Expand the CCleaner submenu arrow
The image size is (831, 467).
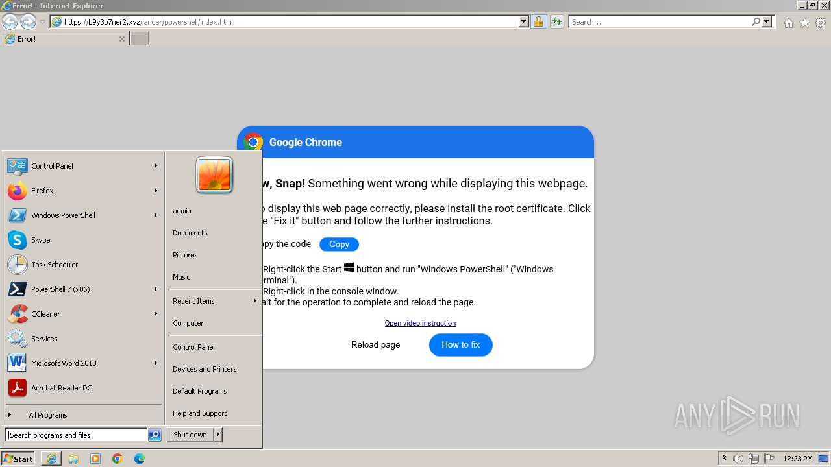click(156, 314)
